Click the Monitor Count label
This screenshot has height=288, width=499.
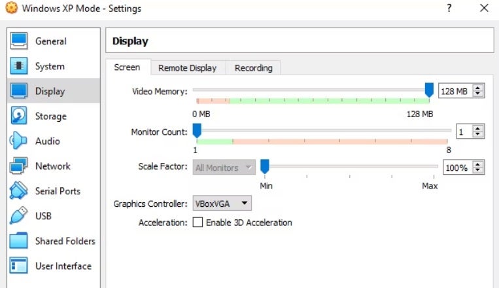click(159, 132)
